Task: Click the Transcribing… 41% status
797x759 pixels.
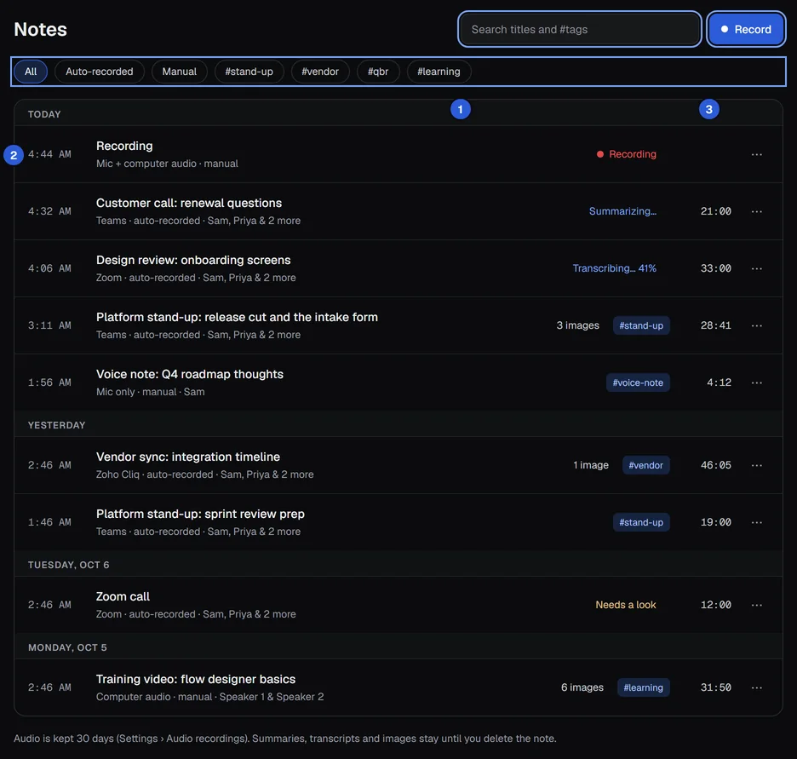Action: click(x=615, y=268)
